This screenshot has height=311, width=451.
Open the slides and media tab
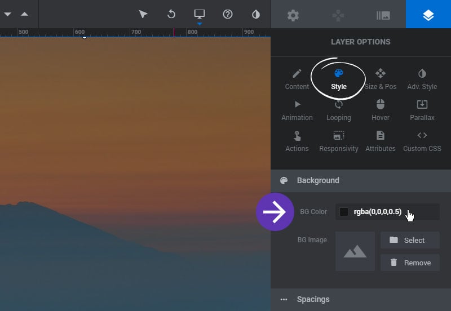(383, 15)
